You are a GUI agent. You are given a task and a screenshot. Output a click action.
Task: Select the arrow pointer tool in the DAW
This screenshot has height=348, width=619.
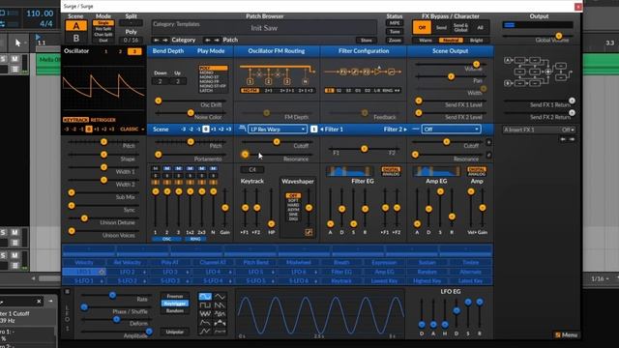pos(17,43)
